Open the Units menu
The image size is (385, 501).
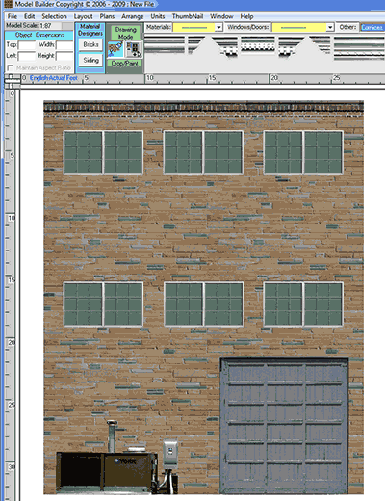[158, 16]
